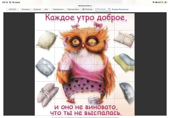The height and width of the screenshot is (118, 170).
Task: Shuffle puzzle with Перемешать button
Action: click(58, 10)
